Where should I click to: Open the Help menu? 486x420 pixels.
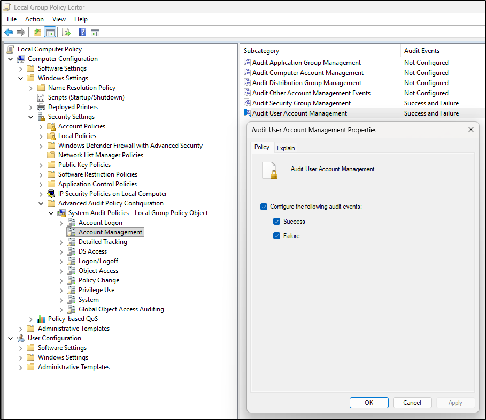[x=81, y=19]
